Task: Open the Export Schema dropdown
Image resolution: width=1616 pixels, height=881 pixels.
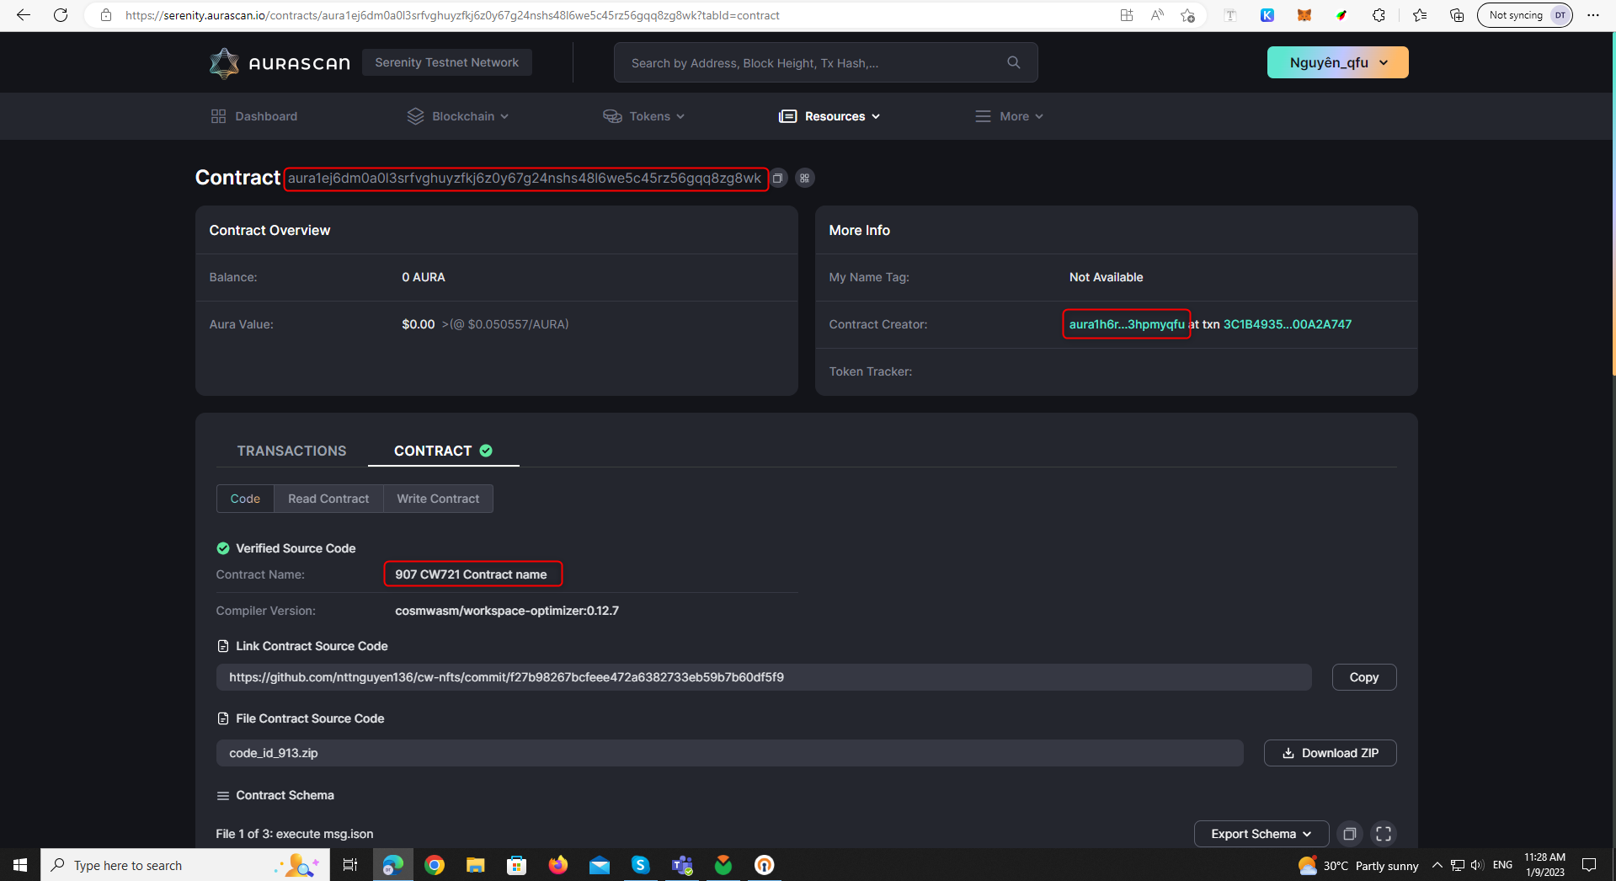Action: point(1259,833)
